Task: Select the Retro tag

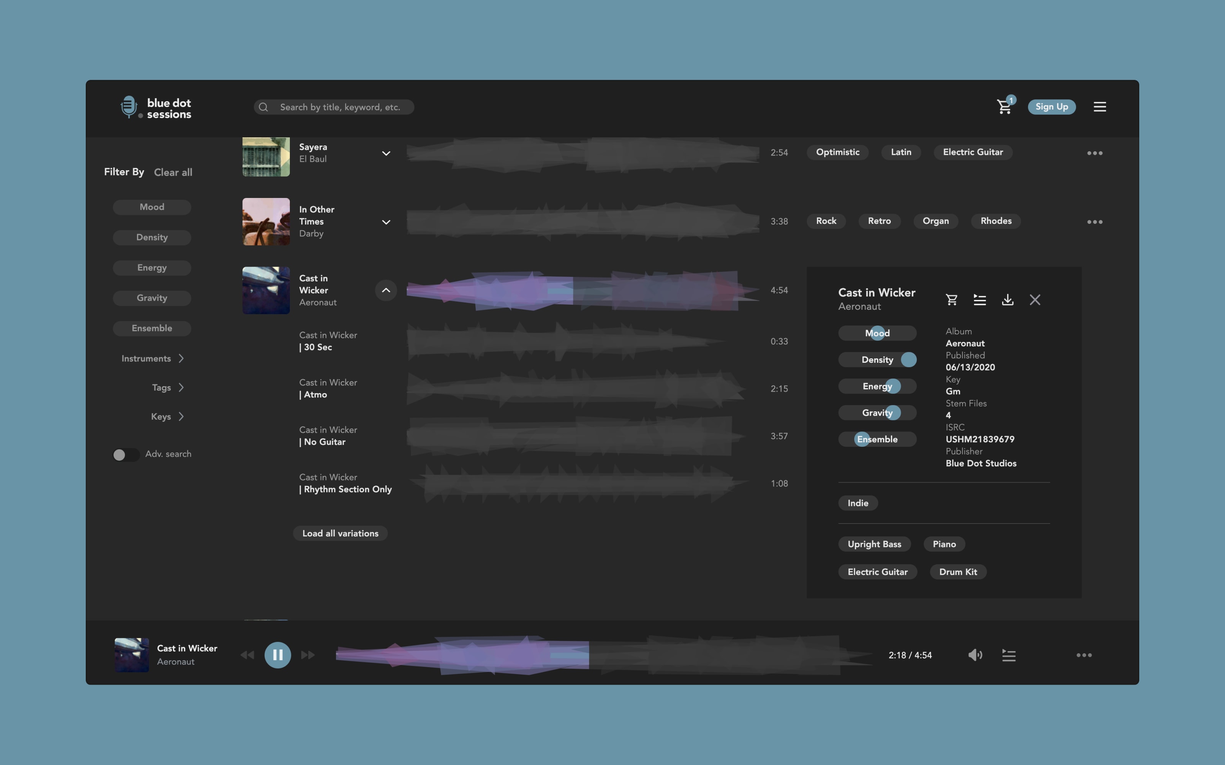Action: (879, 221)
